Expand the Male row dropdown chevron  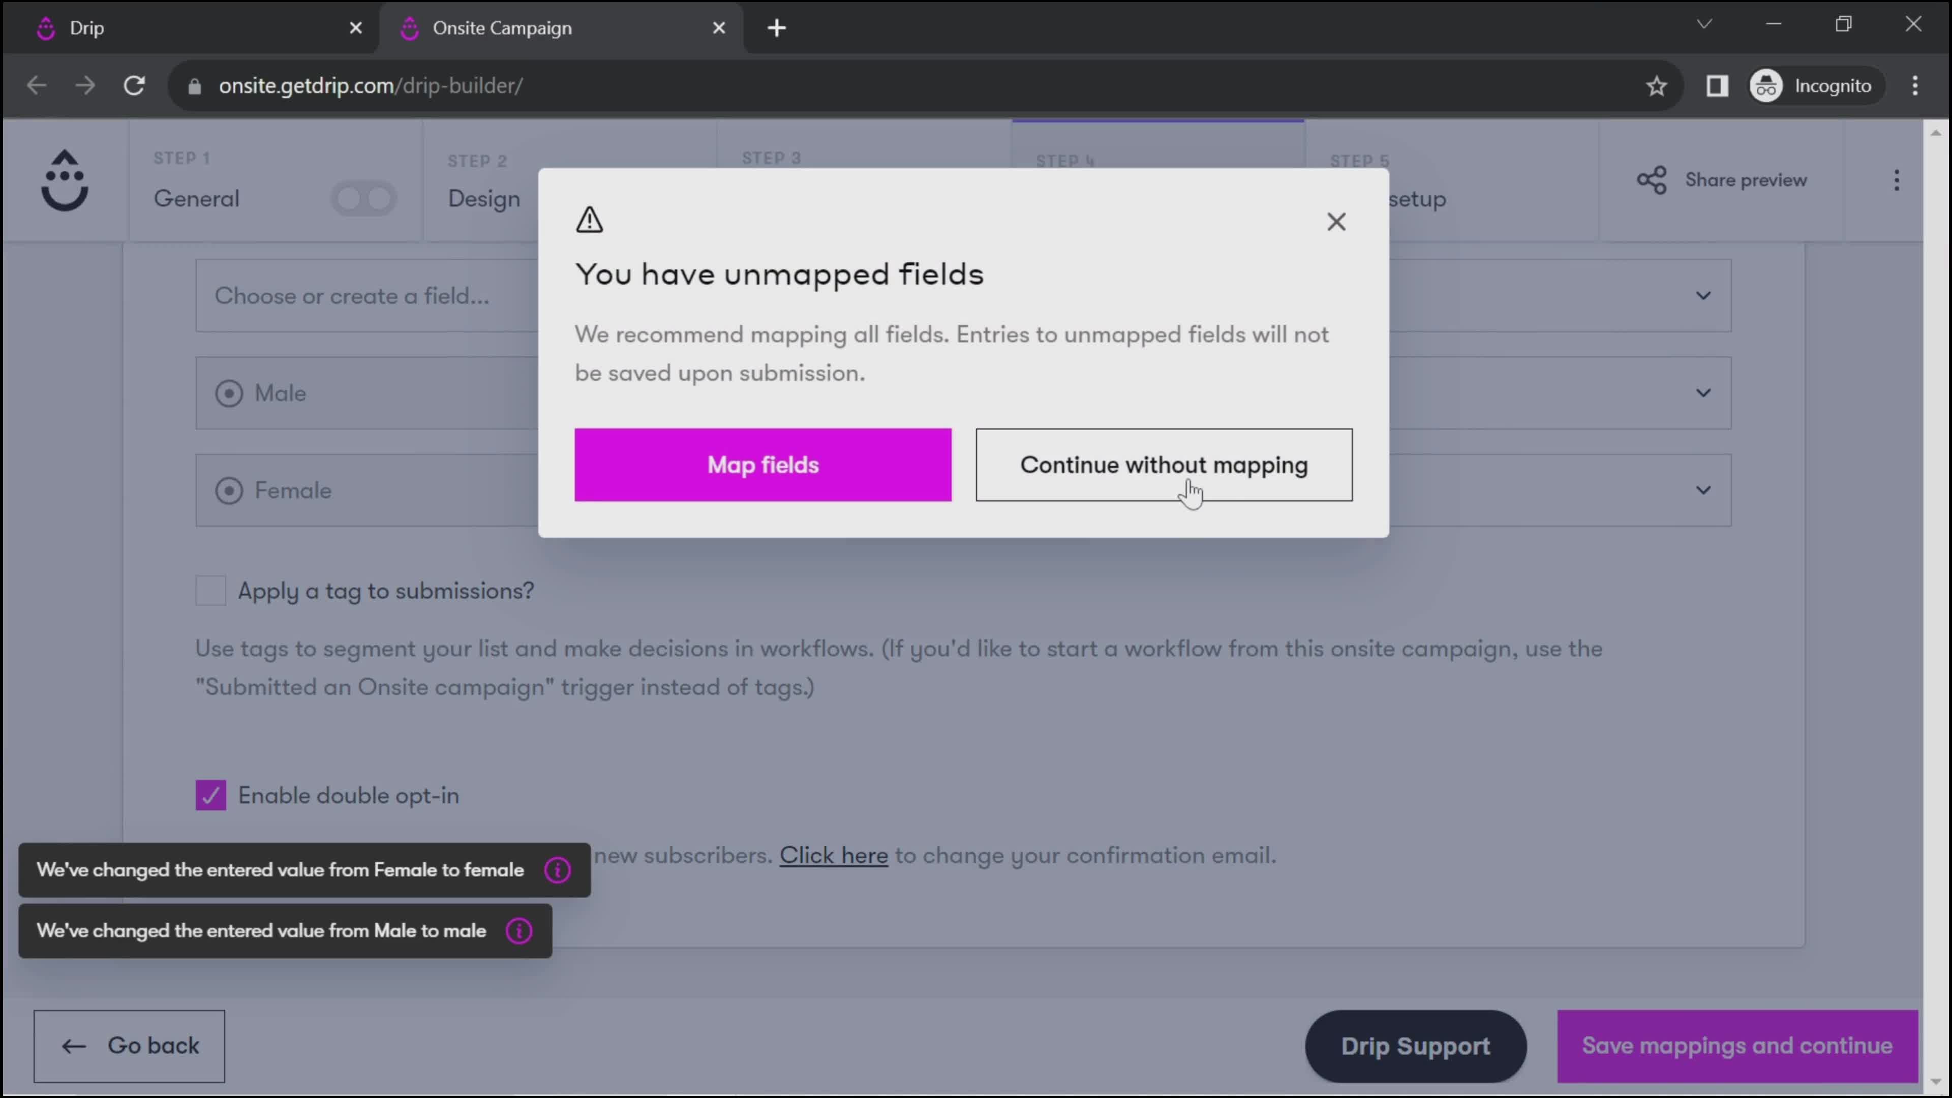coord(1703,392)
